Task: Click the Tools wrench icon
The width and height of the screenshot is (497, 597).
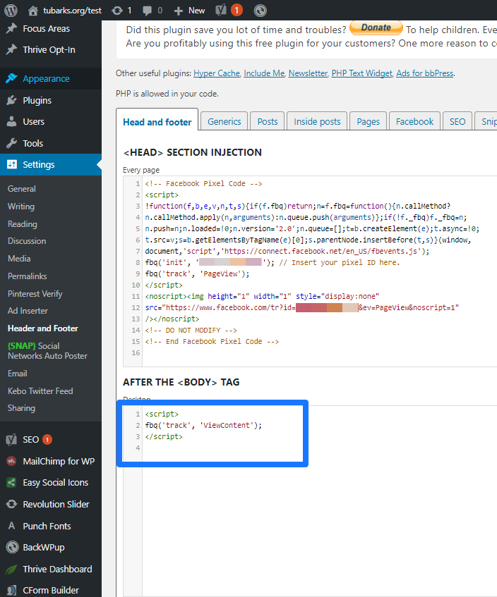Action: [x=11, y=143]
